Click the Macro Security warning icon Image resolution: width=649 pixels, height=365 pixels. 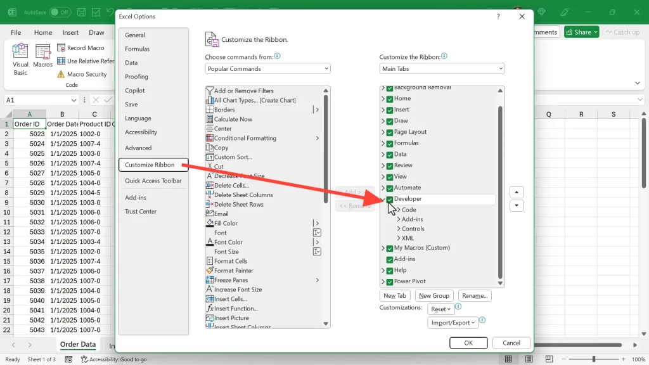pos(61,74)
